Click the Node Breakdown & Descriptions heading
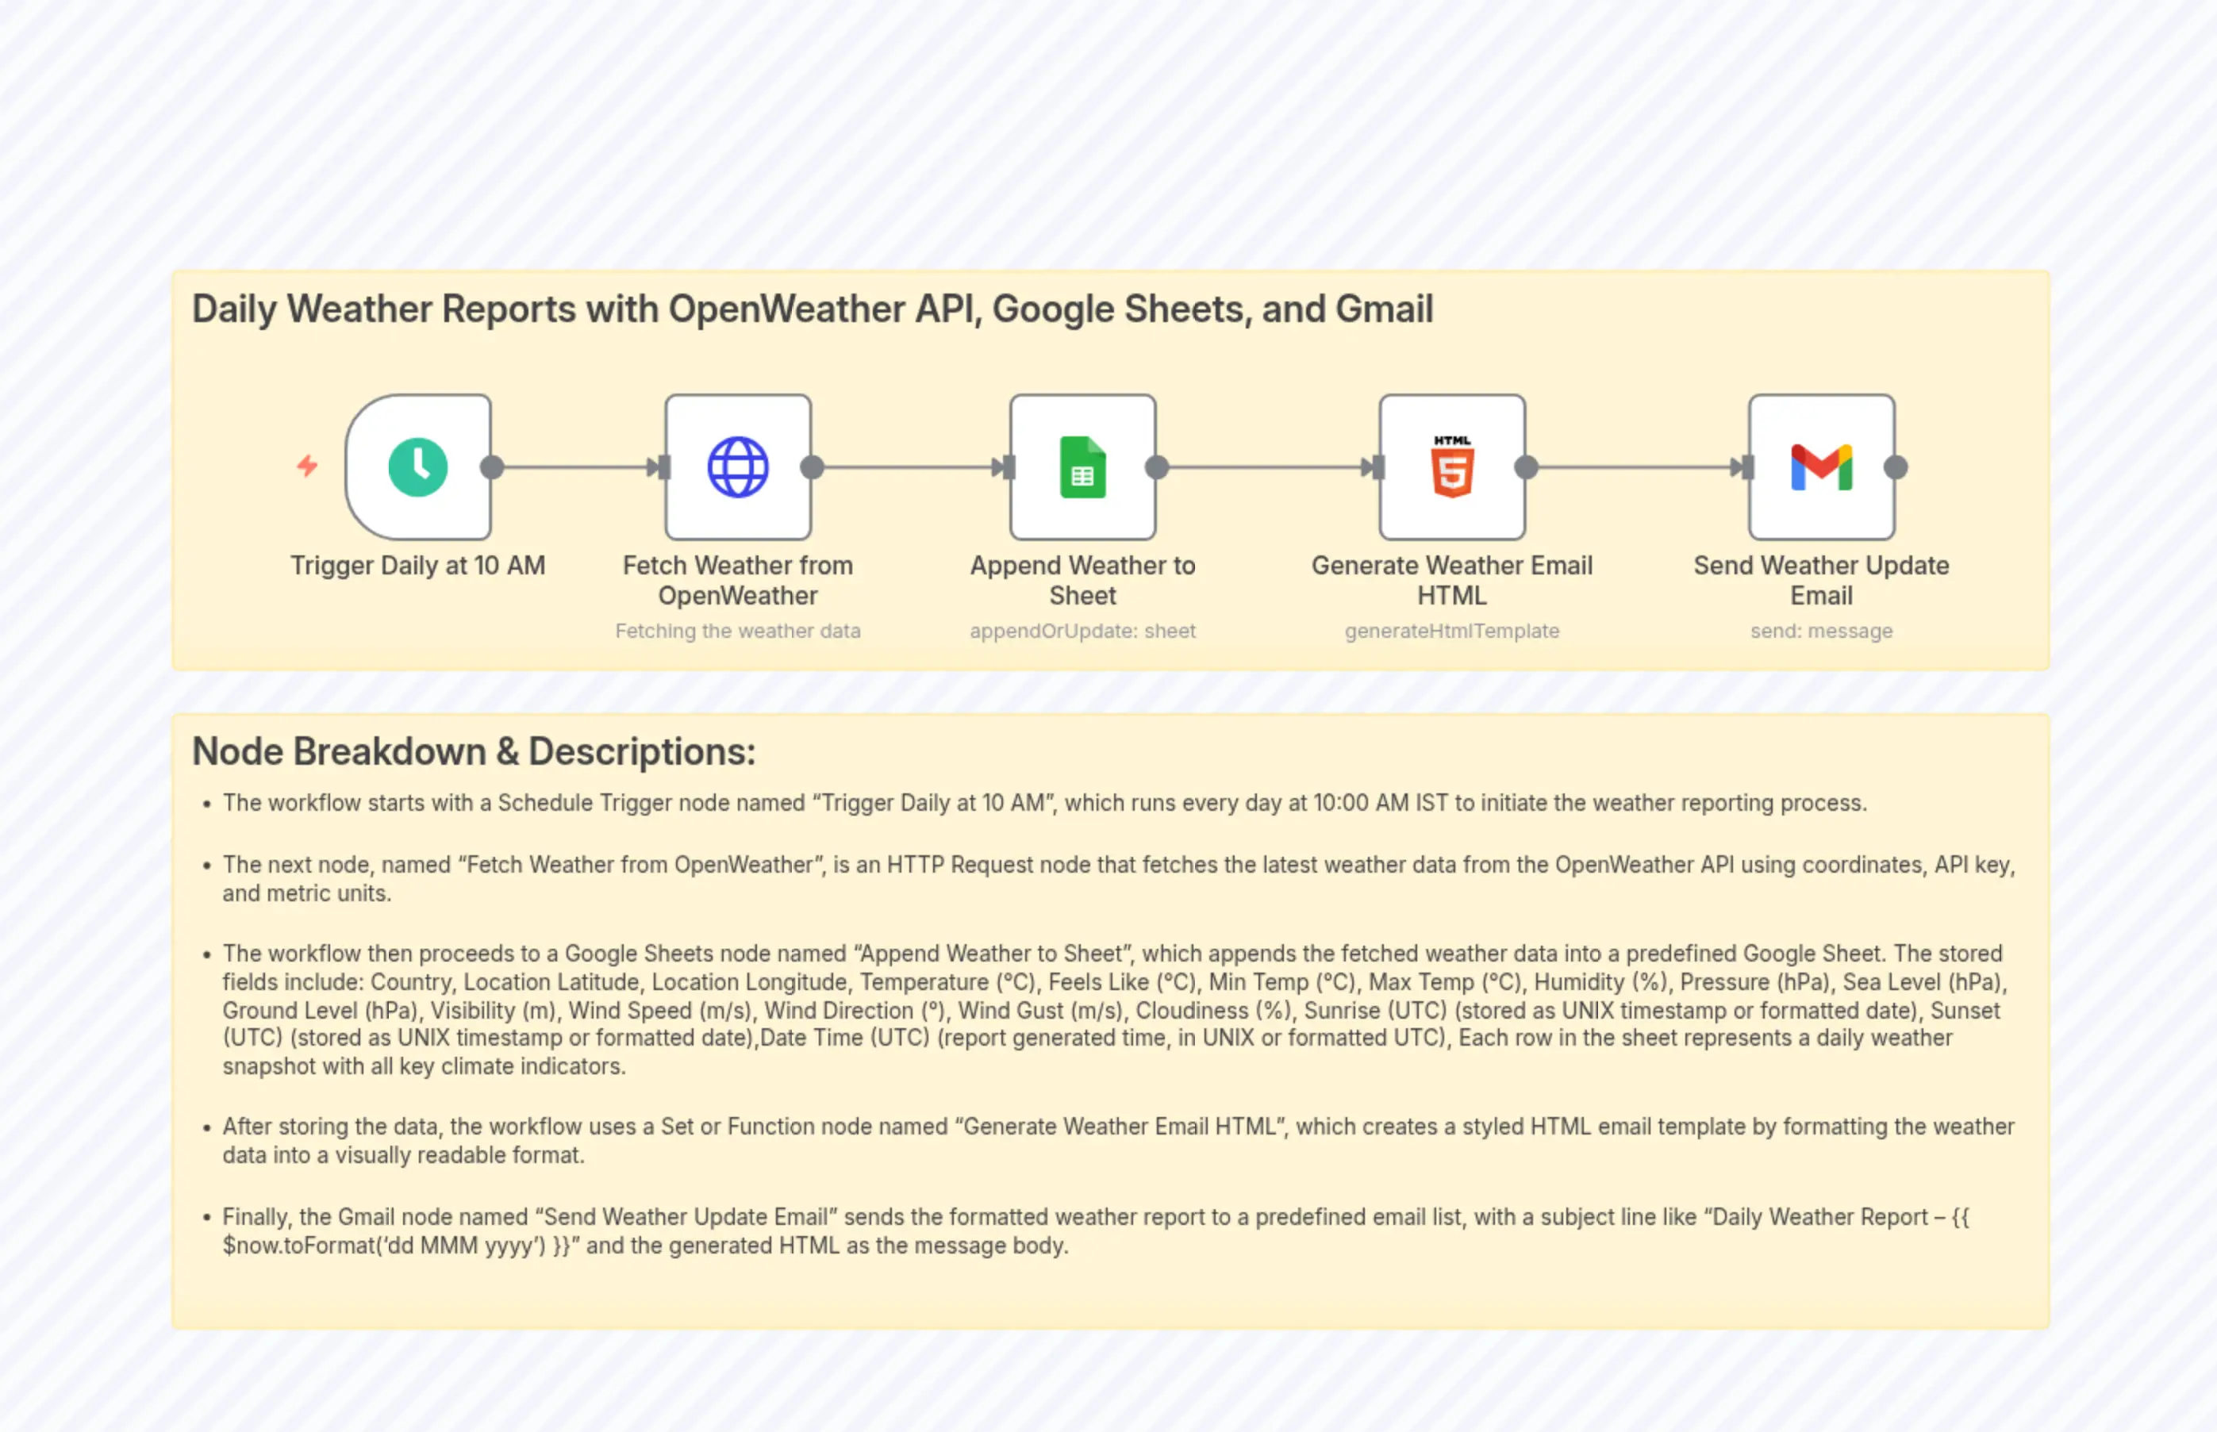This screenshot has width=2217, height=1432. pos(475,751)
